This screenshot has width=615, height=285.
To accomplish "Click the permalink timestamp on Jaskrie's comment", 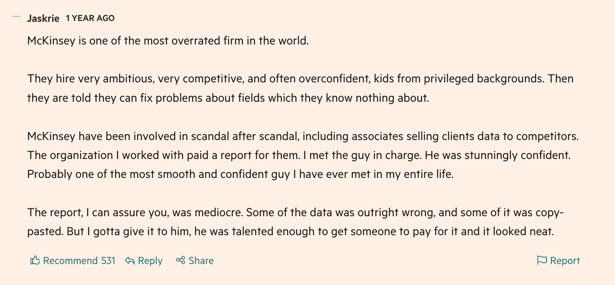I will point(90,18).
